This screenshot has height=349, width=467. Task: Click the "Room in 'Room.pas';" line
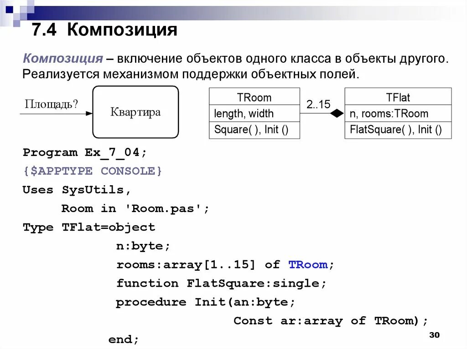tap(135, 209)
